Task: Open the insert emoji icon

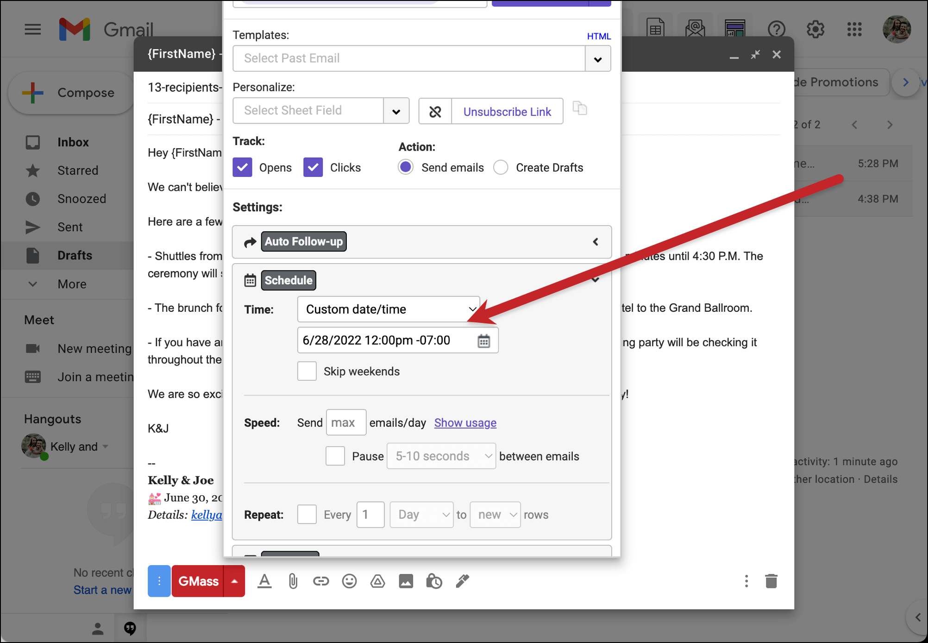Action: coord(349,581)
